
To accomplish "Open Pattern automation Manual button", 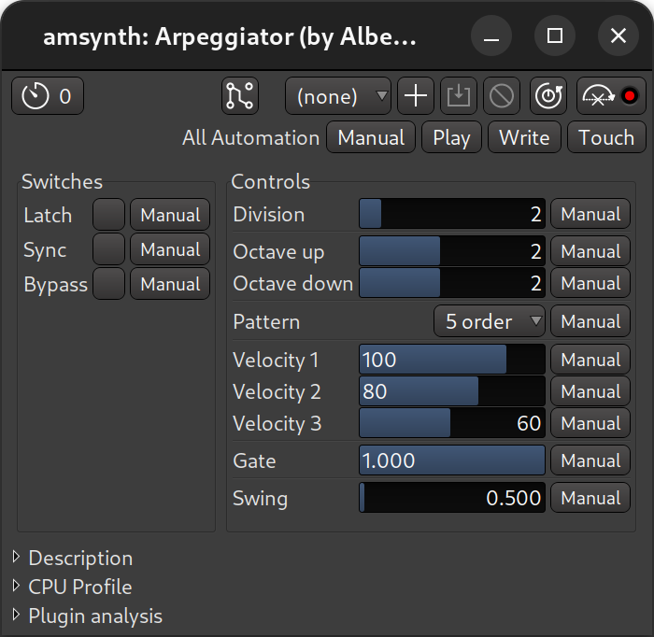I will point(590,321).
